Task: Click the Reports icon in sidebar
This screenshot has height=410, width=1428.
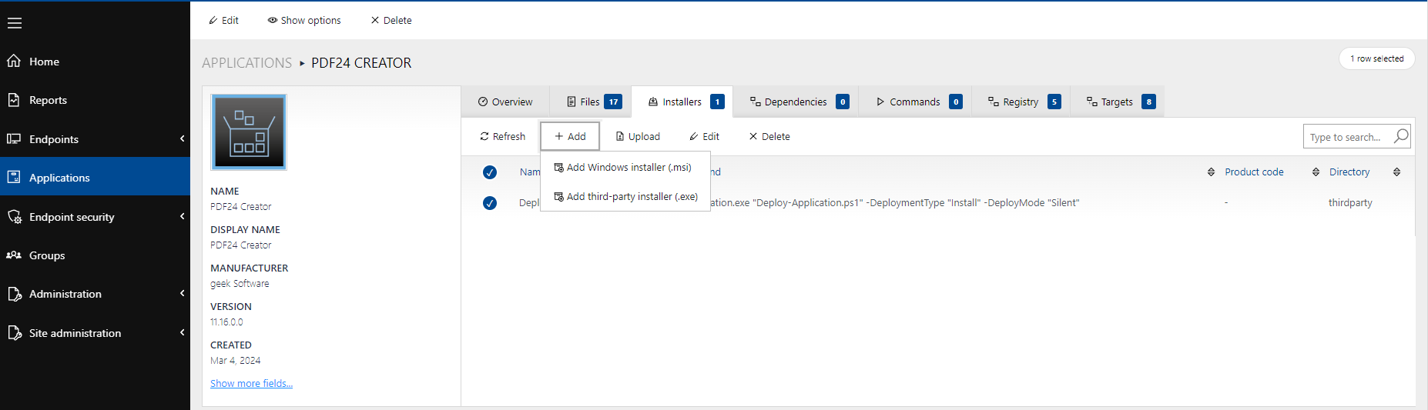Action: (14, 100)
